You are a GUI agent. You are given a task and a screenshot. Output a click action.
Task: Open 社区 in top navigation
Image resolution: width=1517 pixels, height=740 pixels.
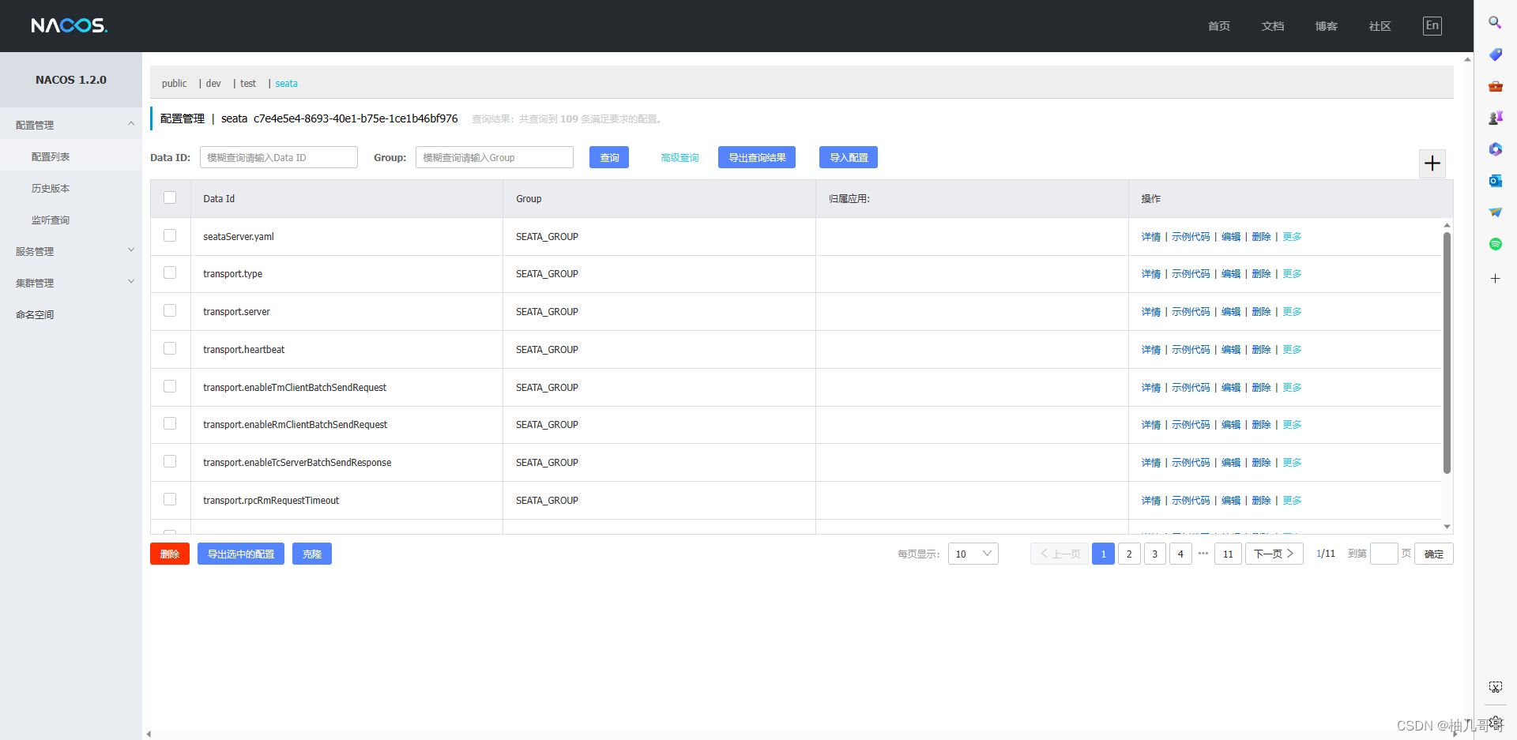(x=1380, y=26)
